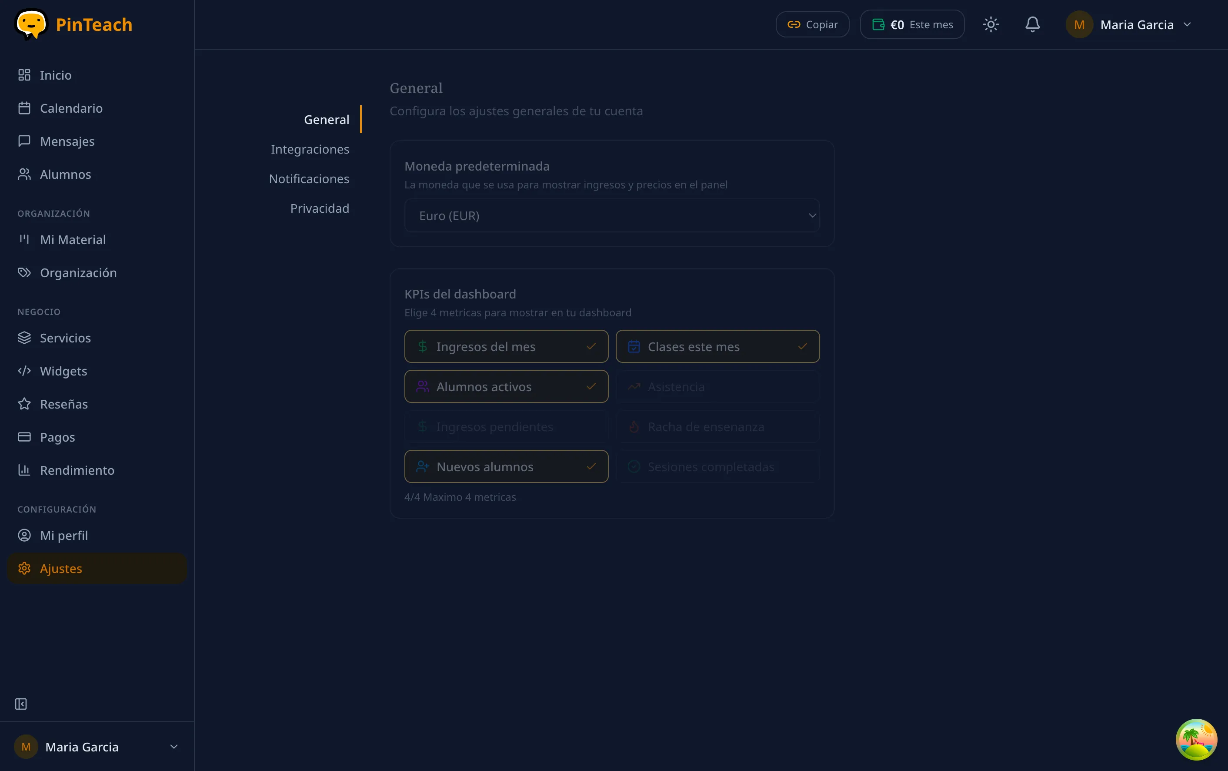Open the Calendario section from the sidebar

tap(71, 107)
